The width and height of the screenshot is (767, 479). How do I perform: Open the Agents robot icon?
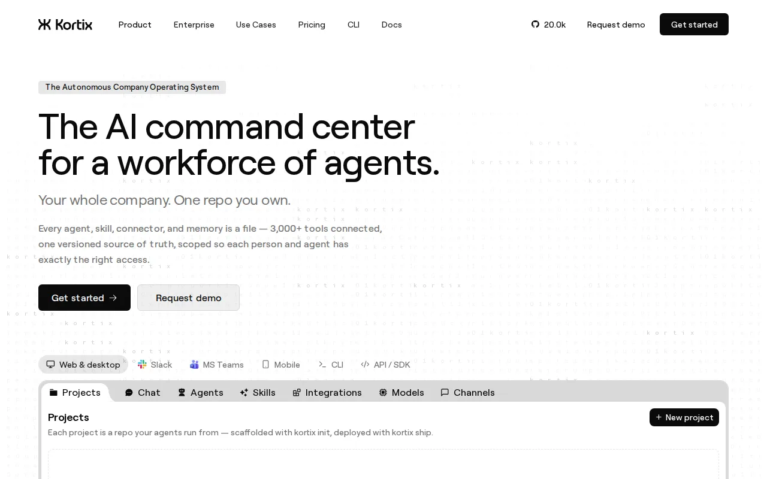182,393
